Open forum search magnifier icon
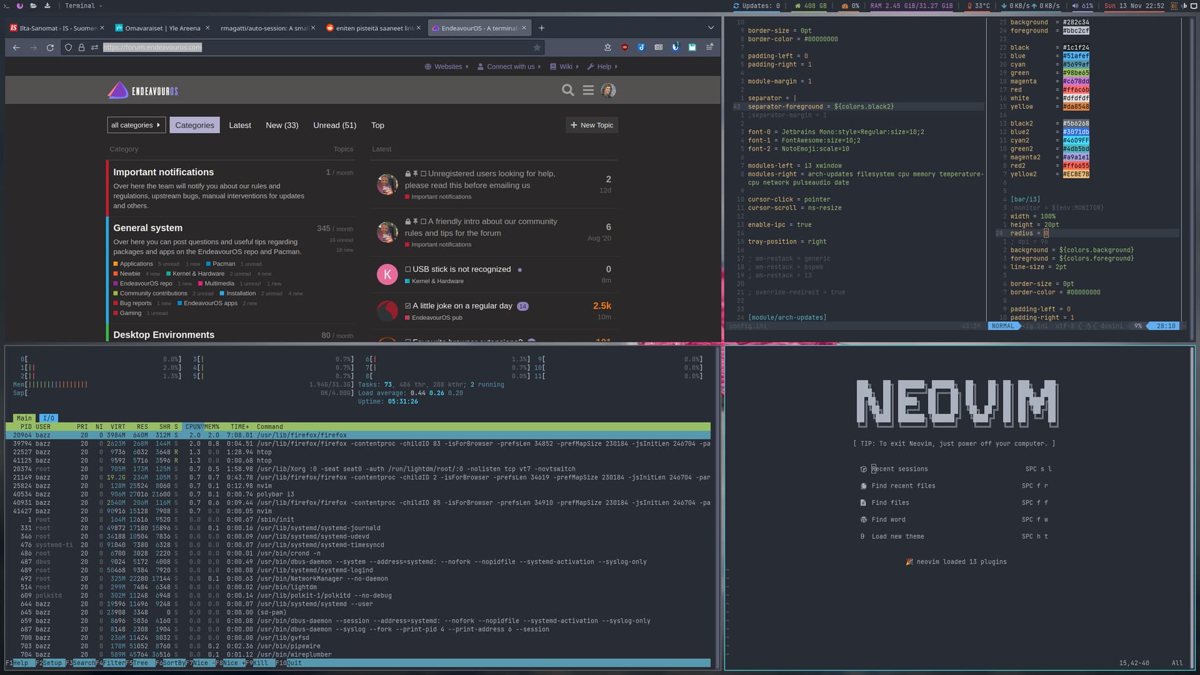The image size is (1200, 675). 567,91
